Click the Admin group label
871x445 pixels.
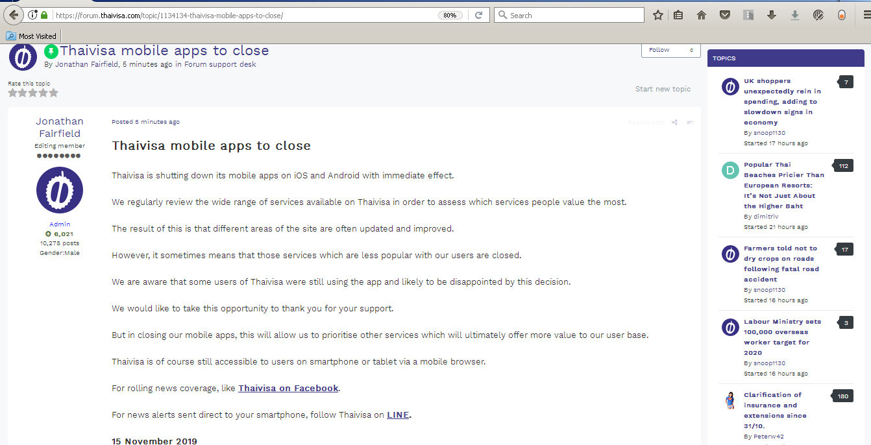pyautogui.click(x=60, y=224)
